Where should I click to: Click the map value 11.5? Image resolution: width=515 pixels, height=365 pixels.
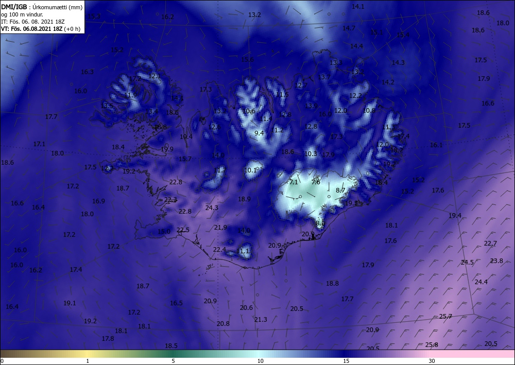pyautogui.click(x=282, y=95)
